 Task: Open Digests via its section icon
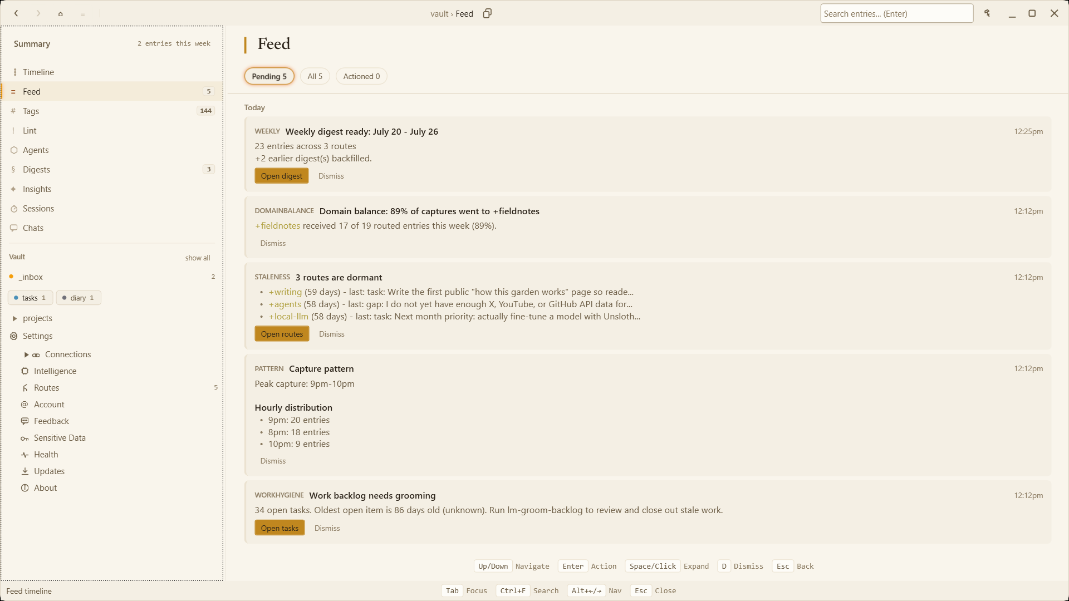coord(13,170)
